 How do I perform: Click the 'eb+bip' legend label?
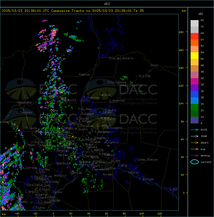click(x=205, y=156)
